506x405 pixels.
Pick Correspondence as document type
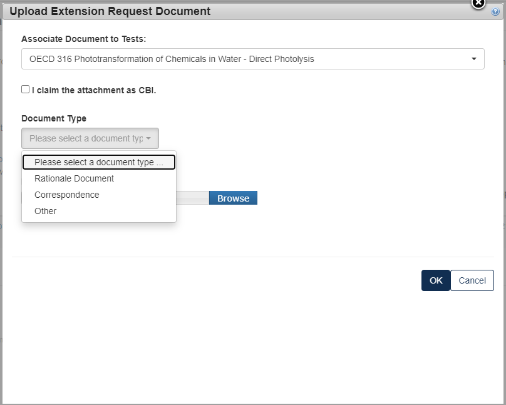click(x=66, y=195)
